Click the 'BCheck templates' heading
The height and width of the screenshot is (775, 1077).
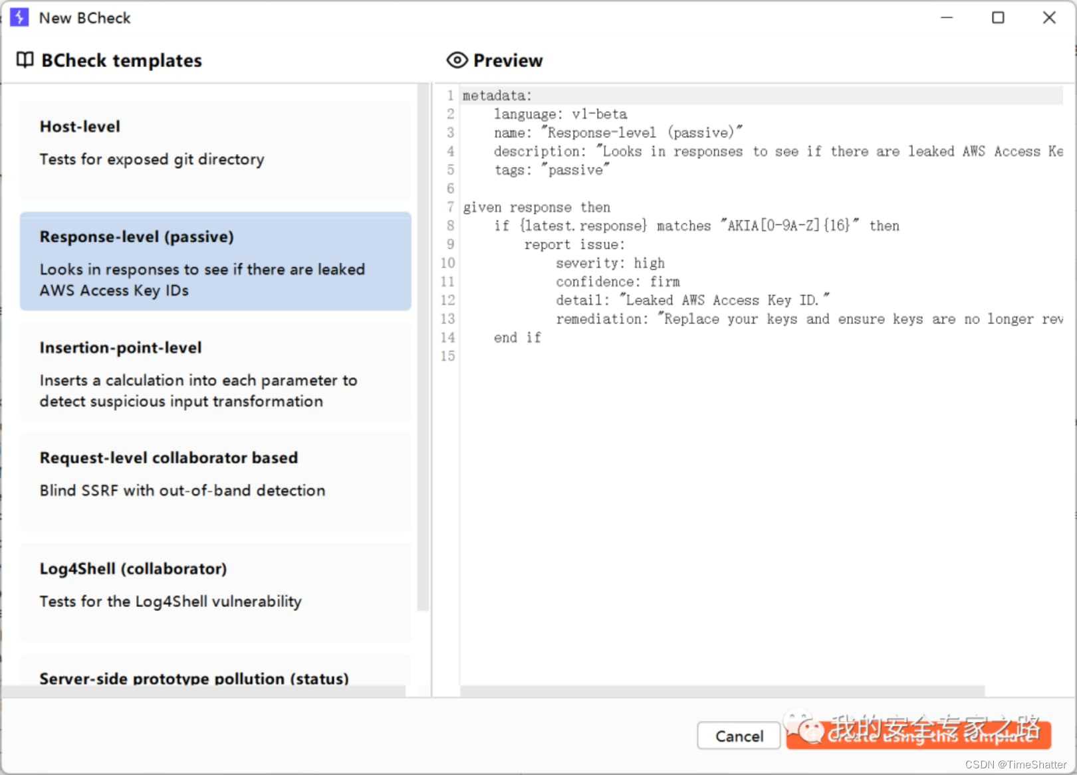[x=122, y=60]
